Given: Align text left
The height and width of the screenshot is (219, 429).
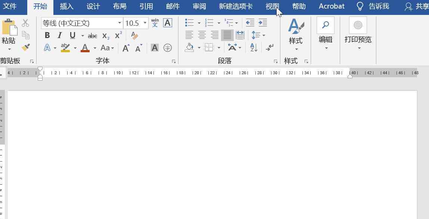Looking at the screenshot, I should (189, 35).
